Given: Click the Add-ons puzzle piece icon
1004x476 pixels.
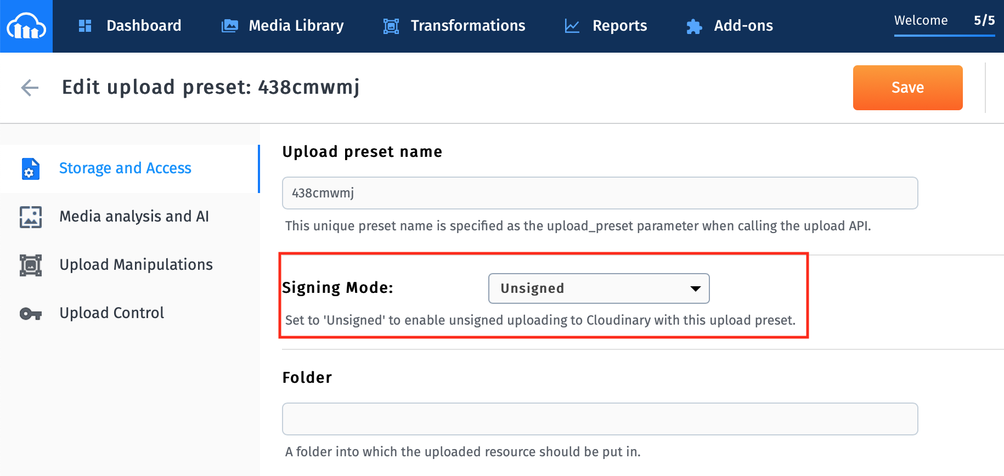Looking at the screenshot, I should 694,26.
